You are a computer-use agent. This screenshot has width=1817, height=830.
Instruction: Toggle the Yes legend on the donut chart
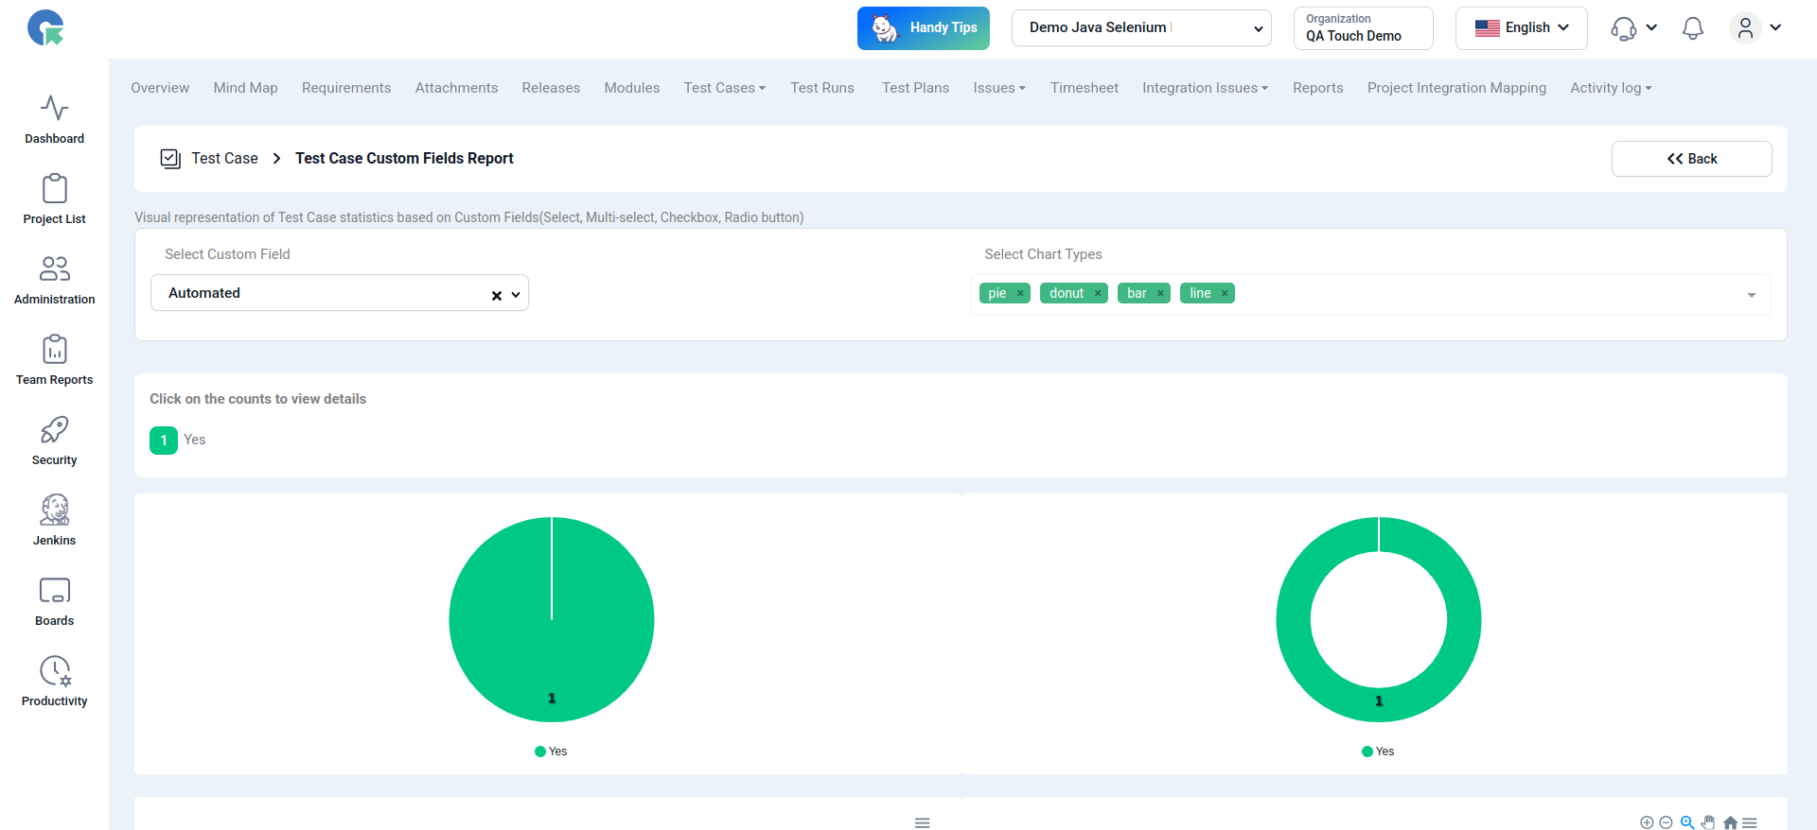pos(1378,752)
